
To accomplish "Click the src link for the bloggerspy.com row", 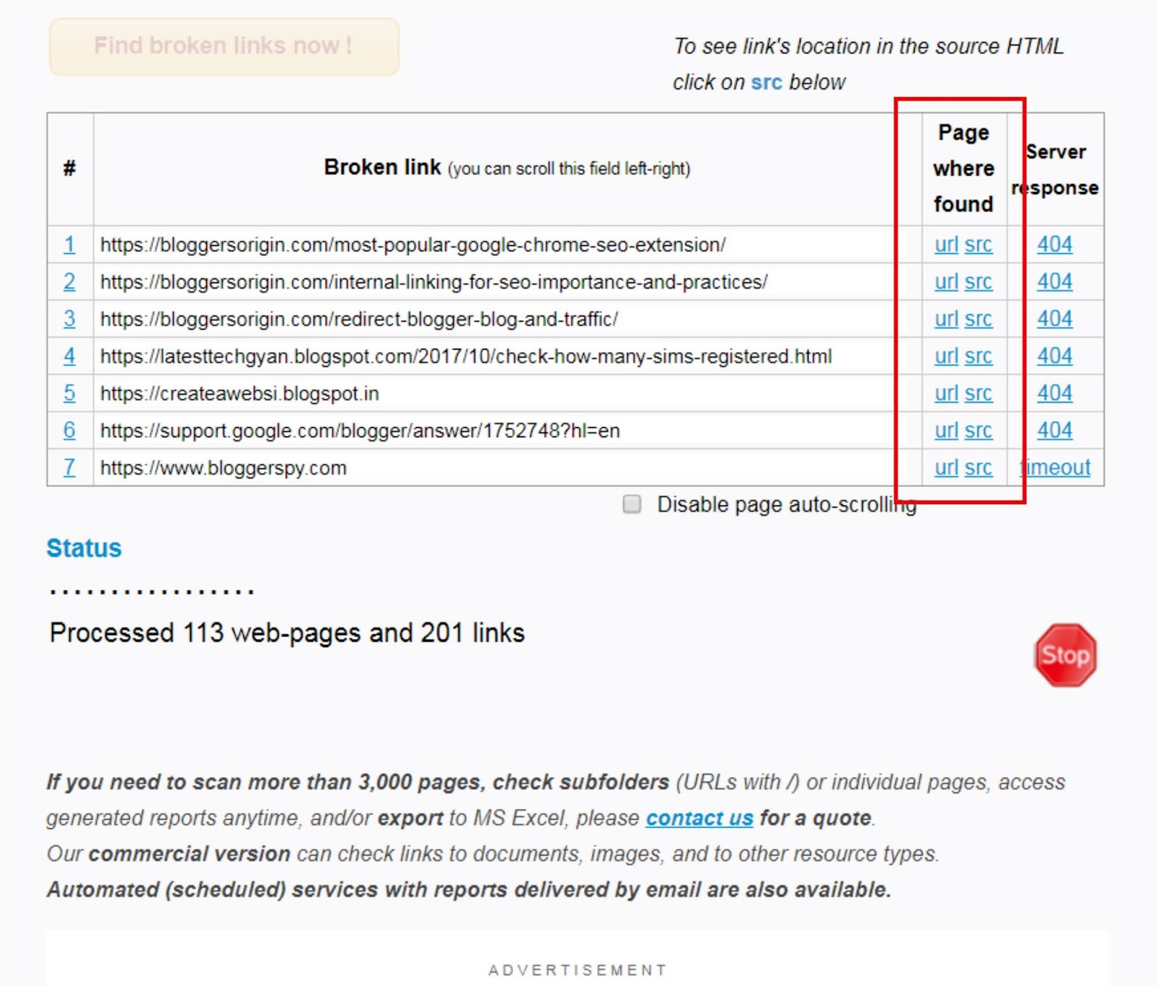I will (978, 468).
